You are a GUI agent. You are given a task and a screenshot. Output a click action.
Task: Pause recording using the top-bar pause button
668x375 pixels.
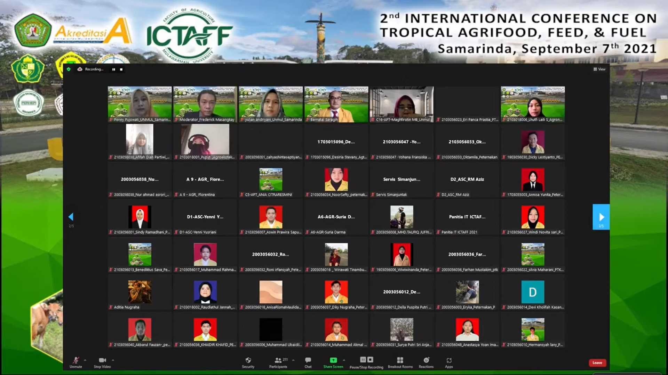coord(113,69)
